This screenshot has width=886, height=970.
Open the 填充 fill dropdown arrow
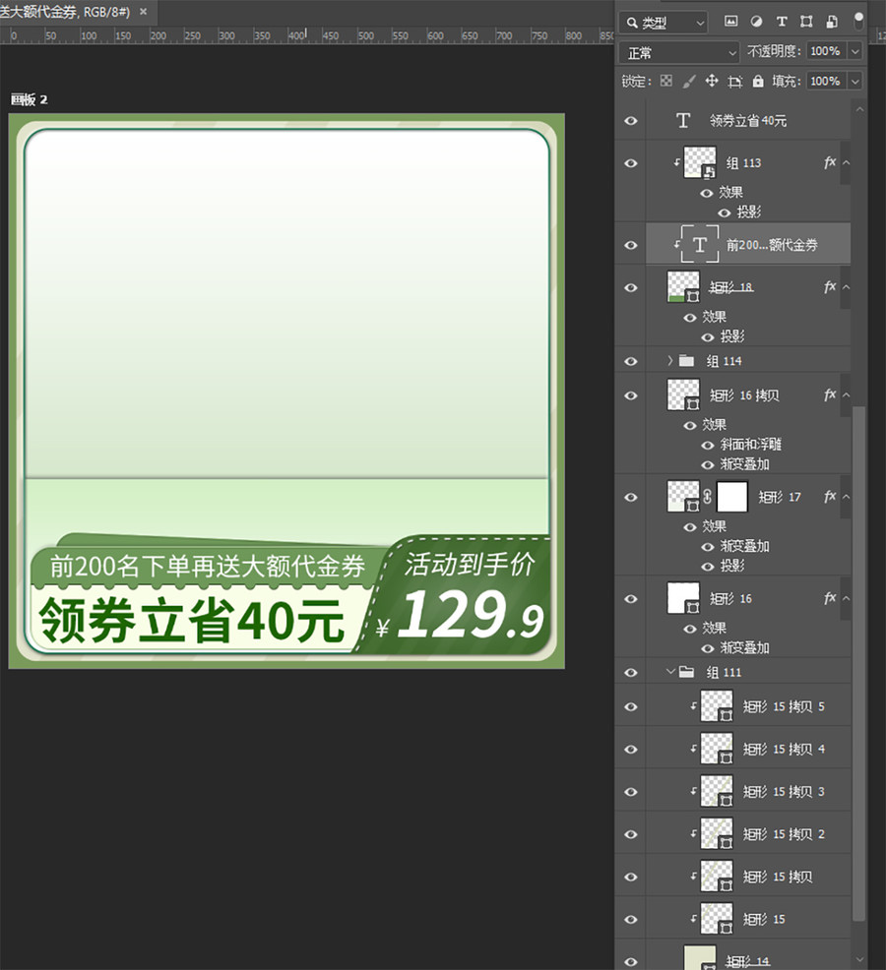coord(855,81)
